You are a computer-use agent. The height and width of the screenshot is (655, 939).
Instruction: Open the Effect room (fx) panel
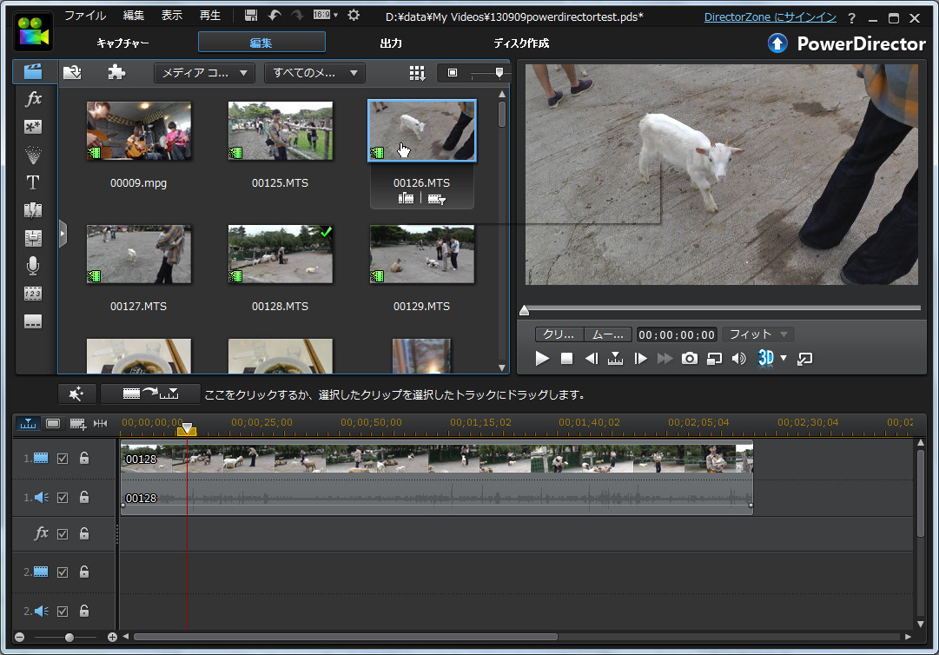pos(32,99)
